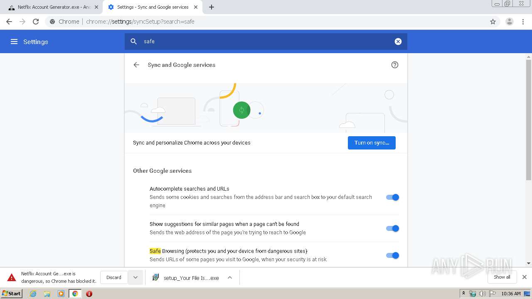This screenshot has width=532, height=299.
Task: Open a new browser tab
Action: [x=212, y=7]
